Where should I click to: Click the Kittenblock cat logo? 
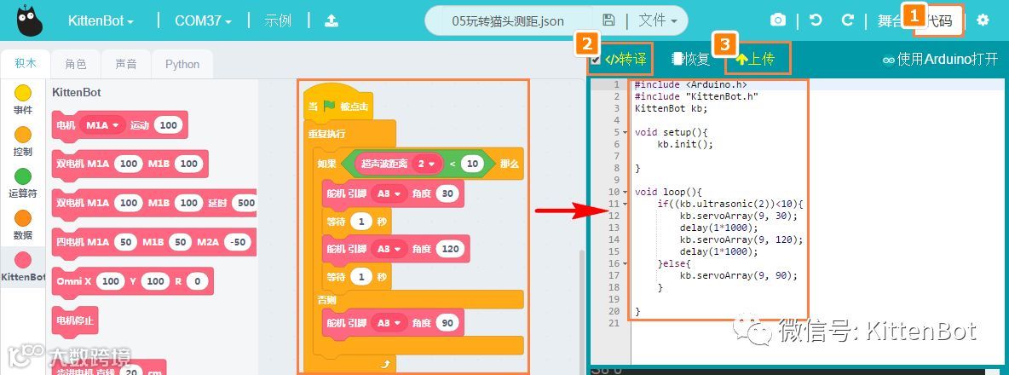30,20
